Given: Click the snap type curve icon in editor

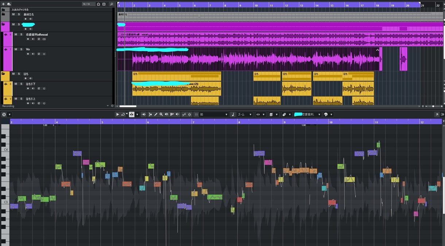Looking at the screenshot, I should point(184,114).
